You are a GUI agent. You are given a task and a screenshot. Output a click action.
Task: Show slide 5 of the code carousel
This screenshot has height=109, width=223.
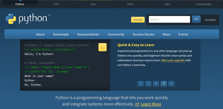171,84
